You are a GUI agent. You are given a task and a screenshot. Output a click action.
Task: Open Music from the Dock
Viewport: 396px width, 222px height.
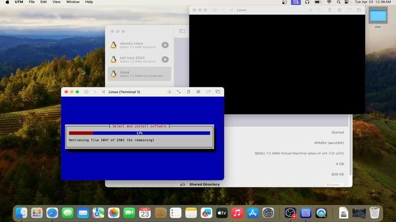coord(237,213)
